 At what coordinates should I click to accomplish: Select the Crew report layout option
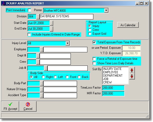(90, 30)
